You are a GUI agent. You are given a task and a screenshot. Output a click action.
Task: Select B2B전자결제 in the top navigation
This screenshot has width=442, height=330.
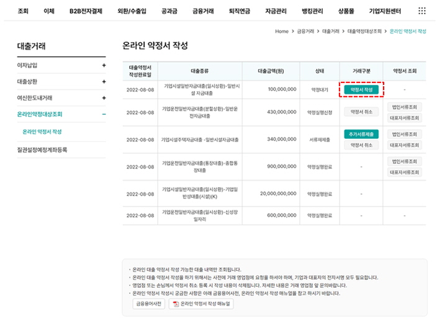click(86, 11)
